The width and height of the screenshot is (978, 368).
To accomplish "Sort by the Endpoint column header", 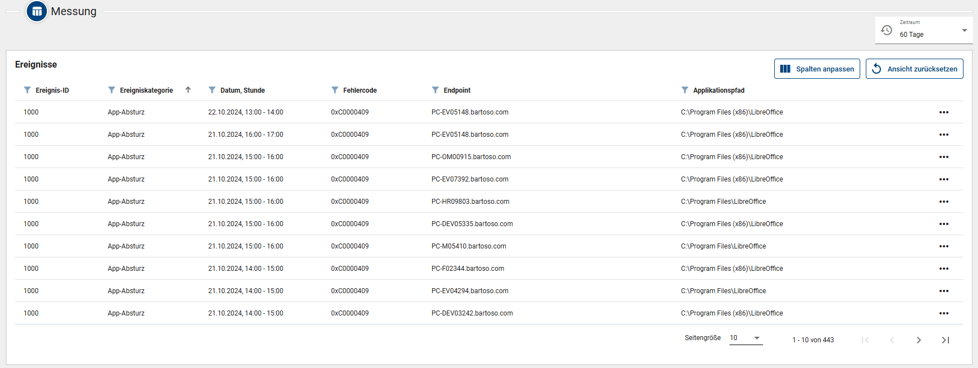I will pos(457,90).
